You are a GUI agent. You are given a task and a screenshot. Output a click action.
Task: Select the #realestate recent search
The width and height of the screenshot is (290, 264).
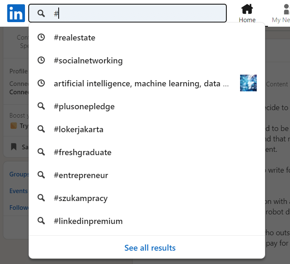coord(74,38)
